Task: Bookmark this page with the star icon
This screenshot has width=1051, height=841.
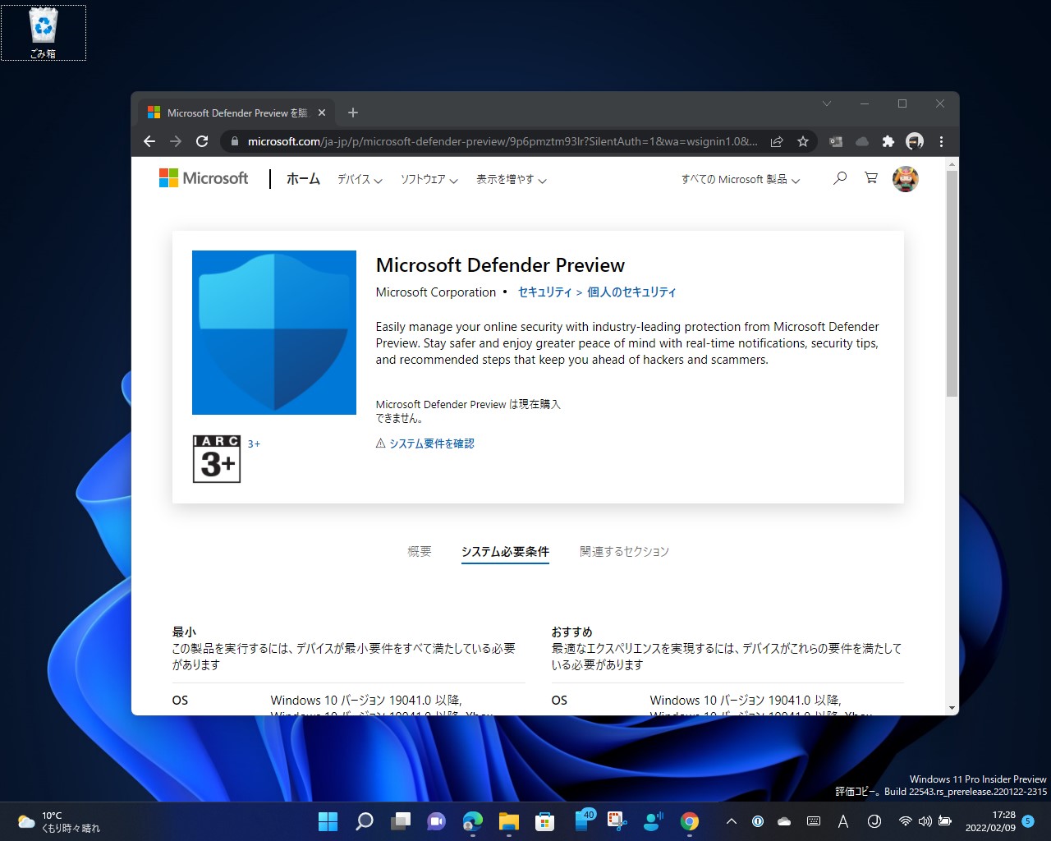Action: 803,141
